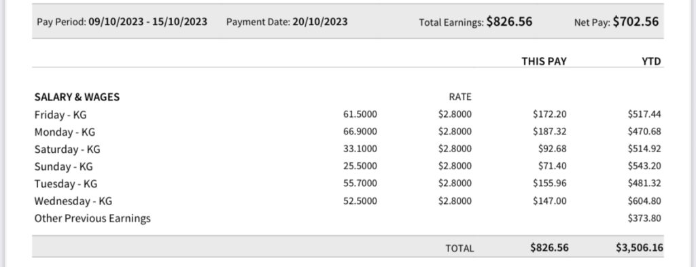
Task: Click the SALARY & WAGES section heading
Action: pyautogui.click(x=77, y=97)
